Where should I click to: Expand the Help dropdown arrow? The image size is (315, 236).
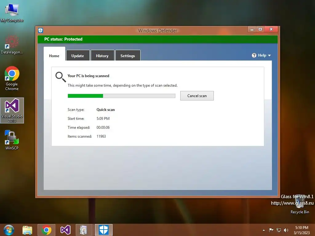click(x=269, y=56)
